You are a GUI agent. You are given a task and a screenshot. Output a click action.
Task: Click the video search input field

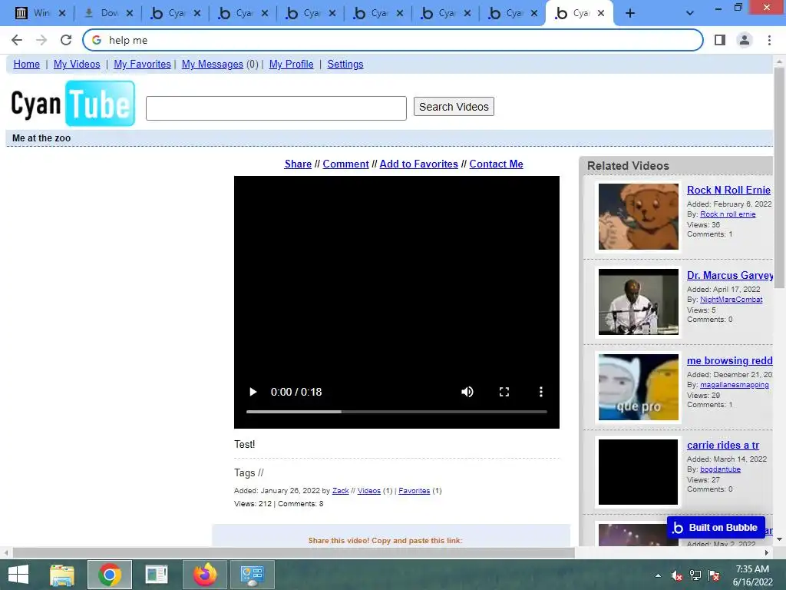[276, 108]
